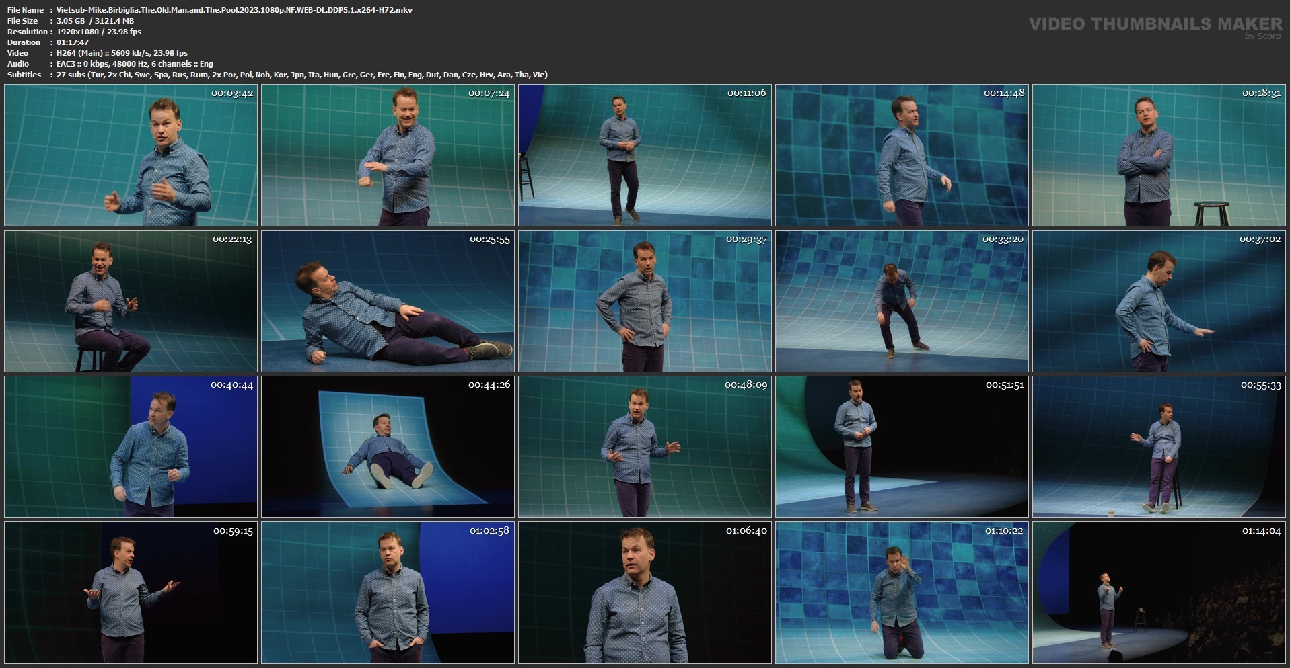Click the duration value 01:17:47
Image resolution: width=1290 pixels, height=668 pixels.
click(73, 42)
